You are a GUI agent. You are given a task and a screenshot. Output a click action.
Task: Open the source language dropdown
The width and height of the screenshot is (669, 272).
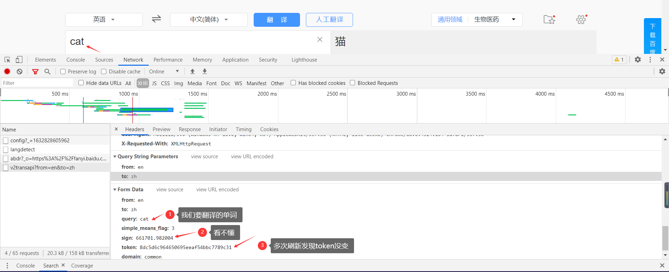tap(104, 20)
